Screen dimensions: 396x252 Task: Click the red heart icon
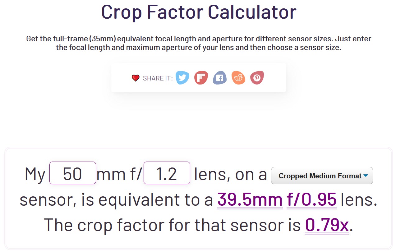136,78
